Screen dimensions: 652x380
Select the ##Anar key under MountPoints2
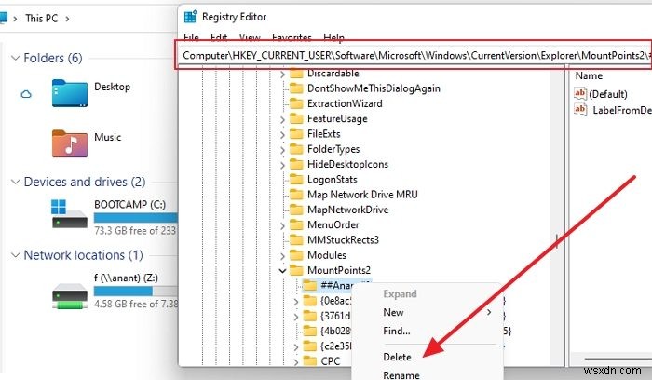coord(337,285)
